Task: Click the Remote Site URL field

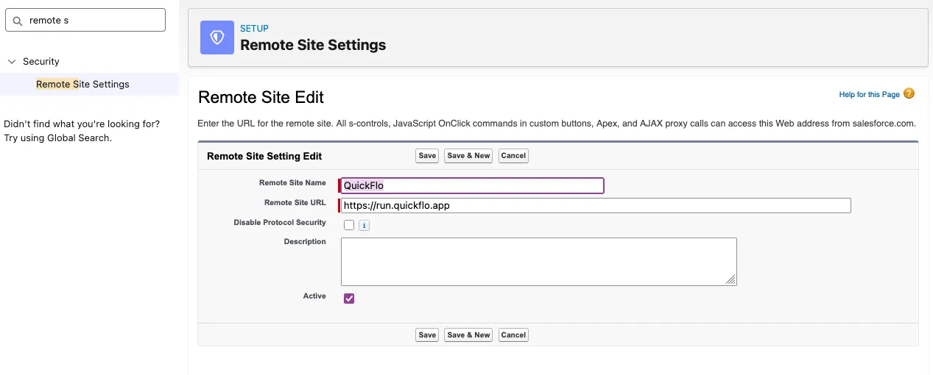Action: 596,205
